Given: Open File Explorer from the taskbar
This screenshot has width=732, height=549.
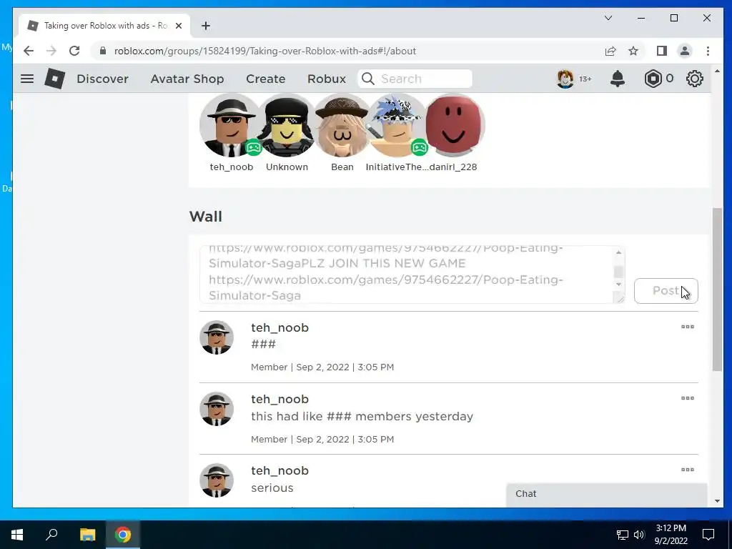Looking at the screenshot, I should 87,535.
